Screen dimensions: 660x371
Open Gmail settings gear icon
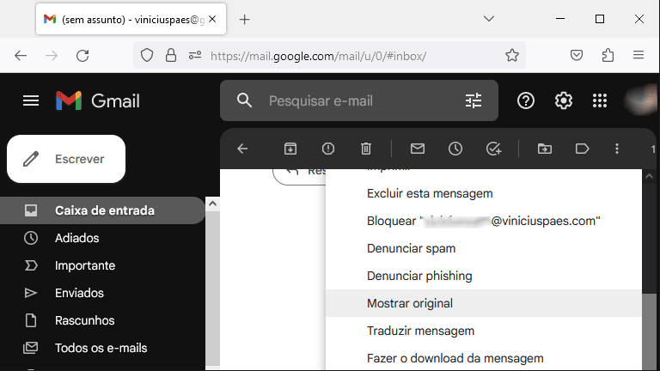563,100
